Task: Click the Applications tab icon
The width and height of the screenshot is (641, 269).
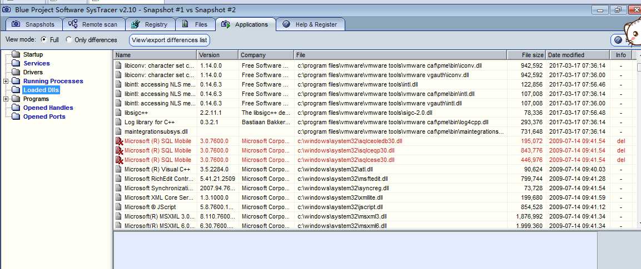Action: point(226,24)
